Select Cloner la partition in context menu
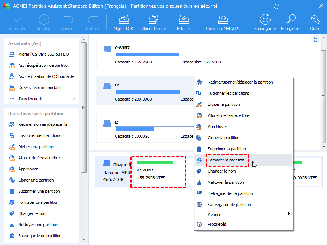Screen dimensions: 327x245 click(244, 138)
